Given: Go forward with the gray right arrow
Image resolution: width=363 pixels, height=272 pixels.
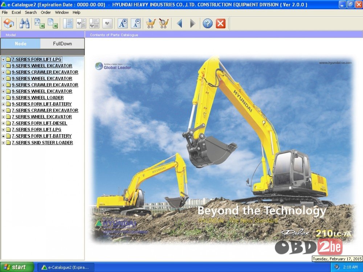Looking at the screenshot, I should [192, 23].
